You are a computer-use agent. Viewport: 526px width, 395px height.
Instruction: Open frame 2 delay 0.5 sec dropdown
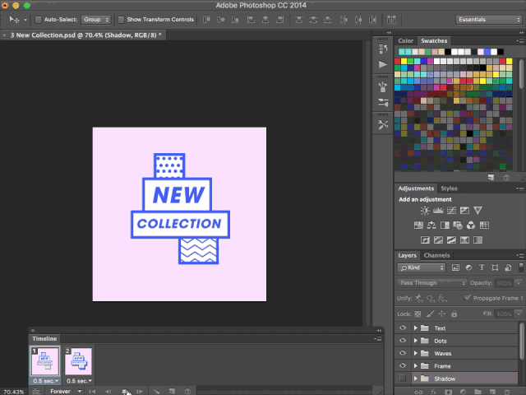point(79,381)
